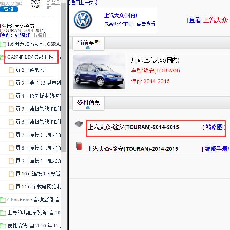
Task: Click document icon beside 页 11
Action: [11, 187]
